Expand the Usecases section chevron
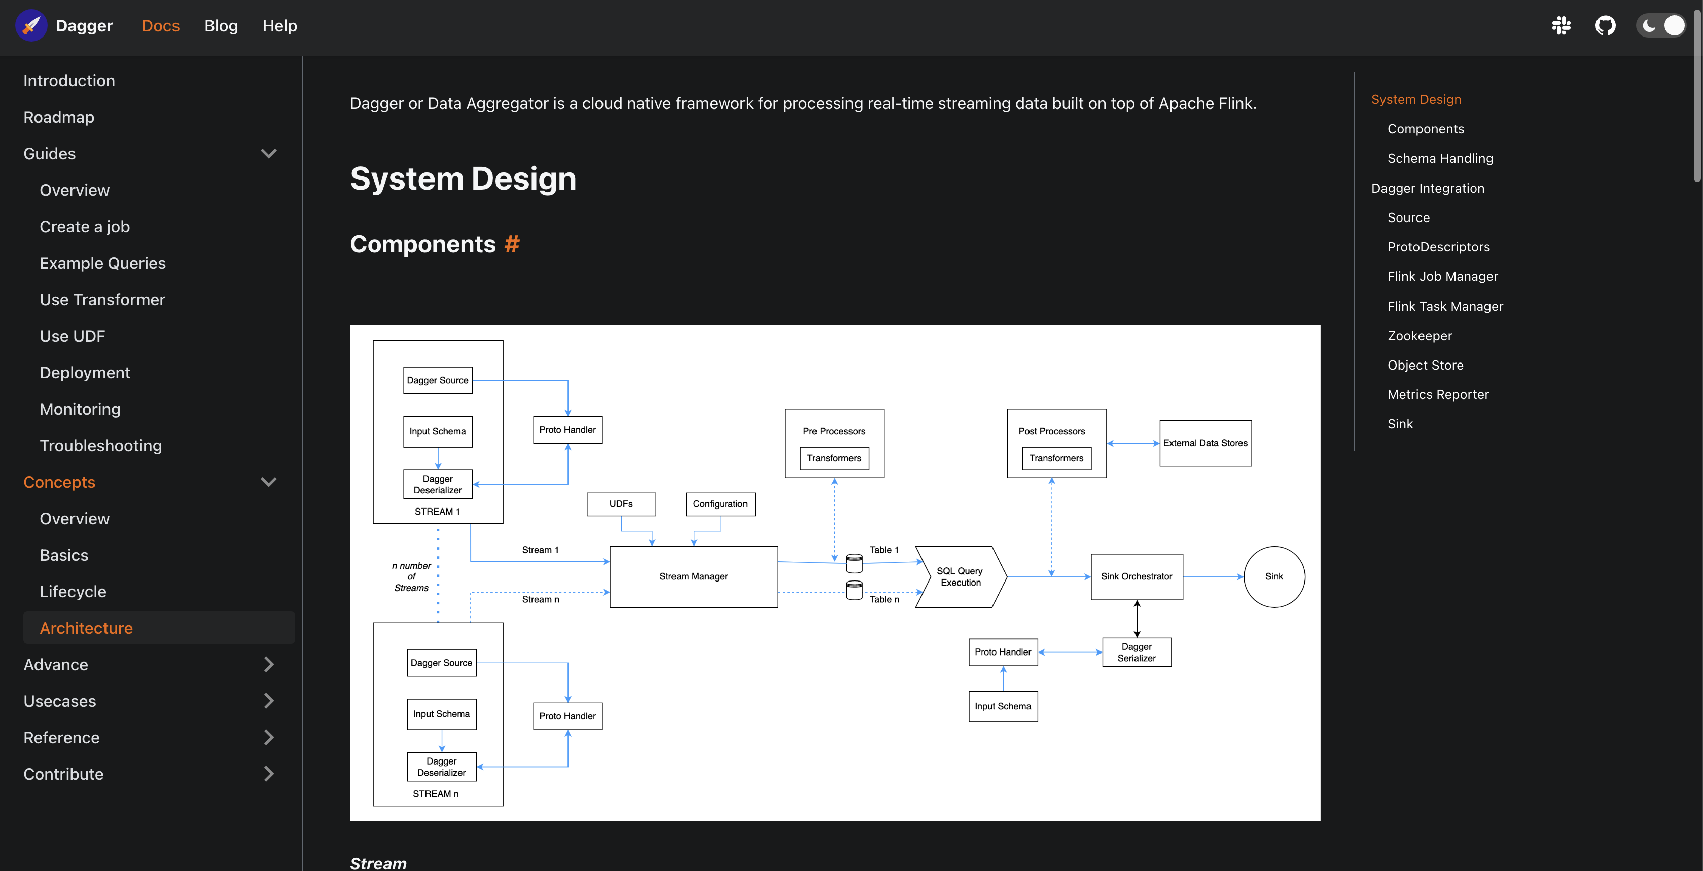The image size is (1703, 871). pyautogui.click(x=268, y=701)
